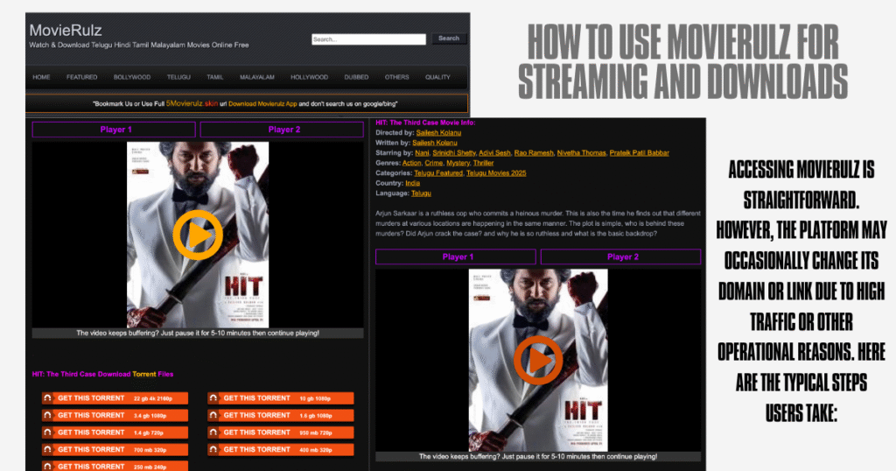Open the QUALITY menu item
The image size is (896, 471).
437,77
